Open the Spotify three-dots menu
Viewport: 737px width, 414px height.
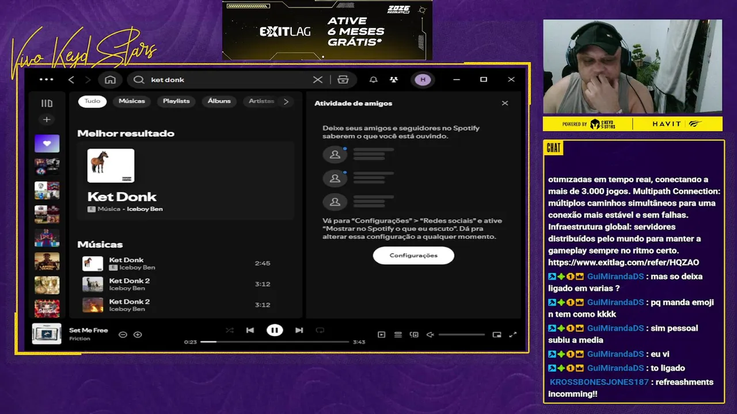click(x=46, y=79)
